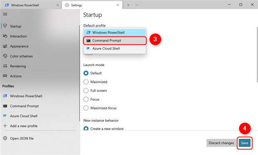The image size is (258, 155).
Task: Click the Launch mode heading
Action: point(94,65)
